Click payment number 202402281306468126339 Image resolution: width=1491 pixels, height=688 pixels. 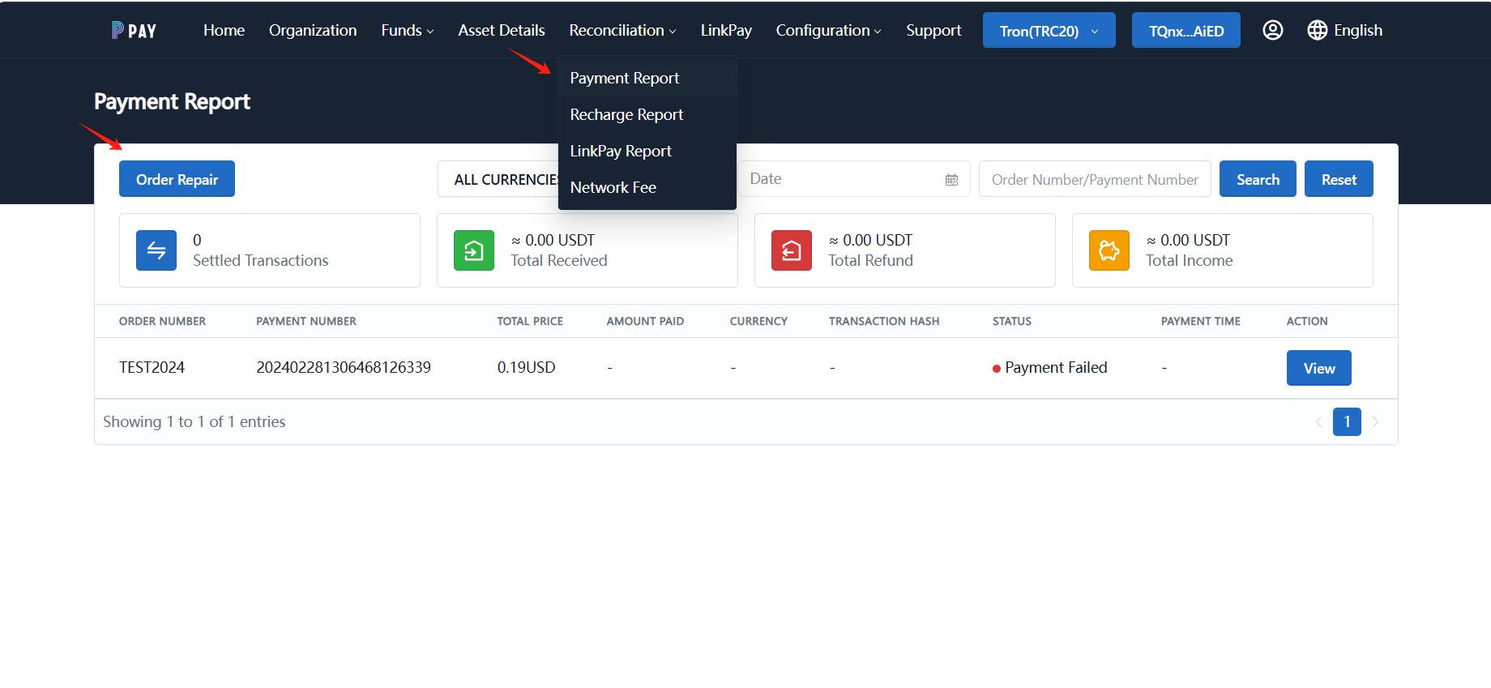[344, 367]
